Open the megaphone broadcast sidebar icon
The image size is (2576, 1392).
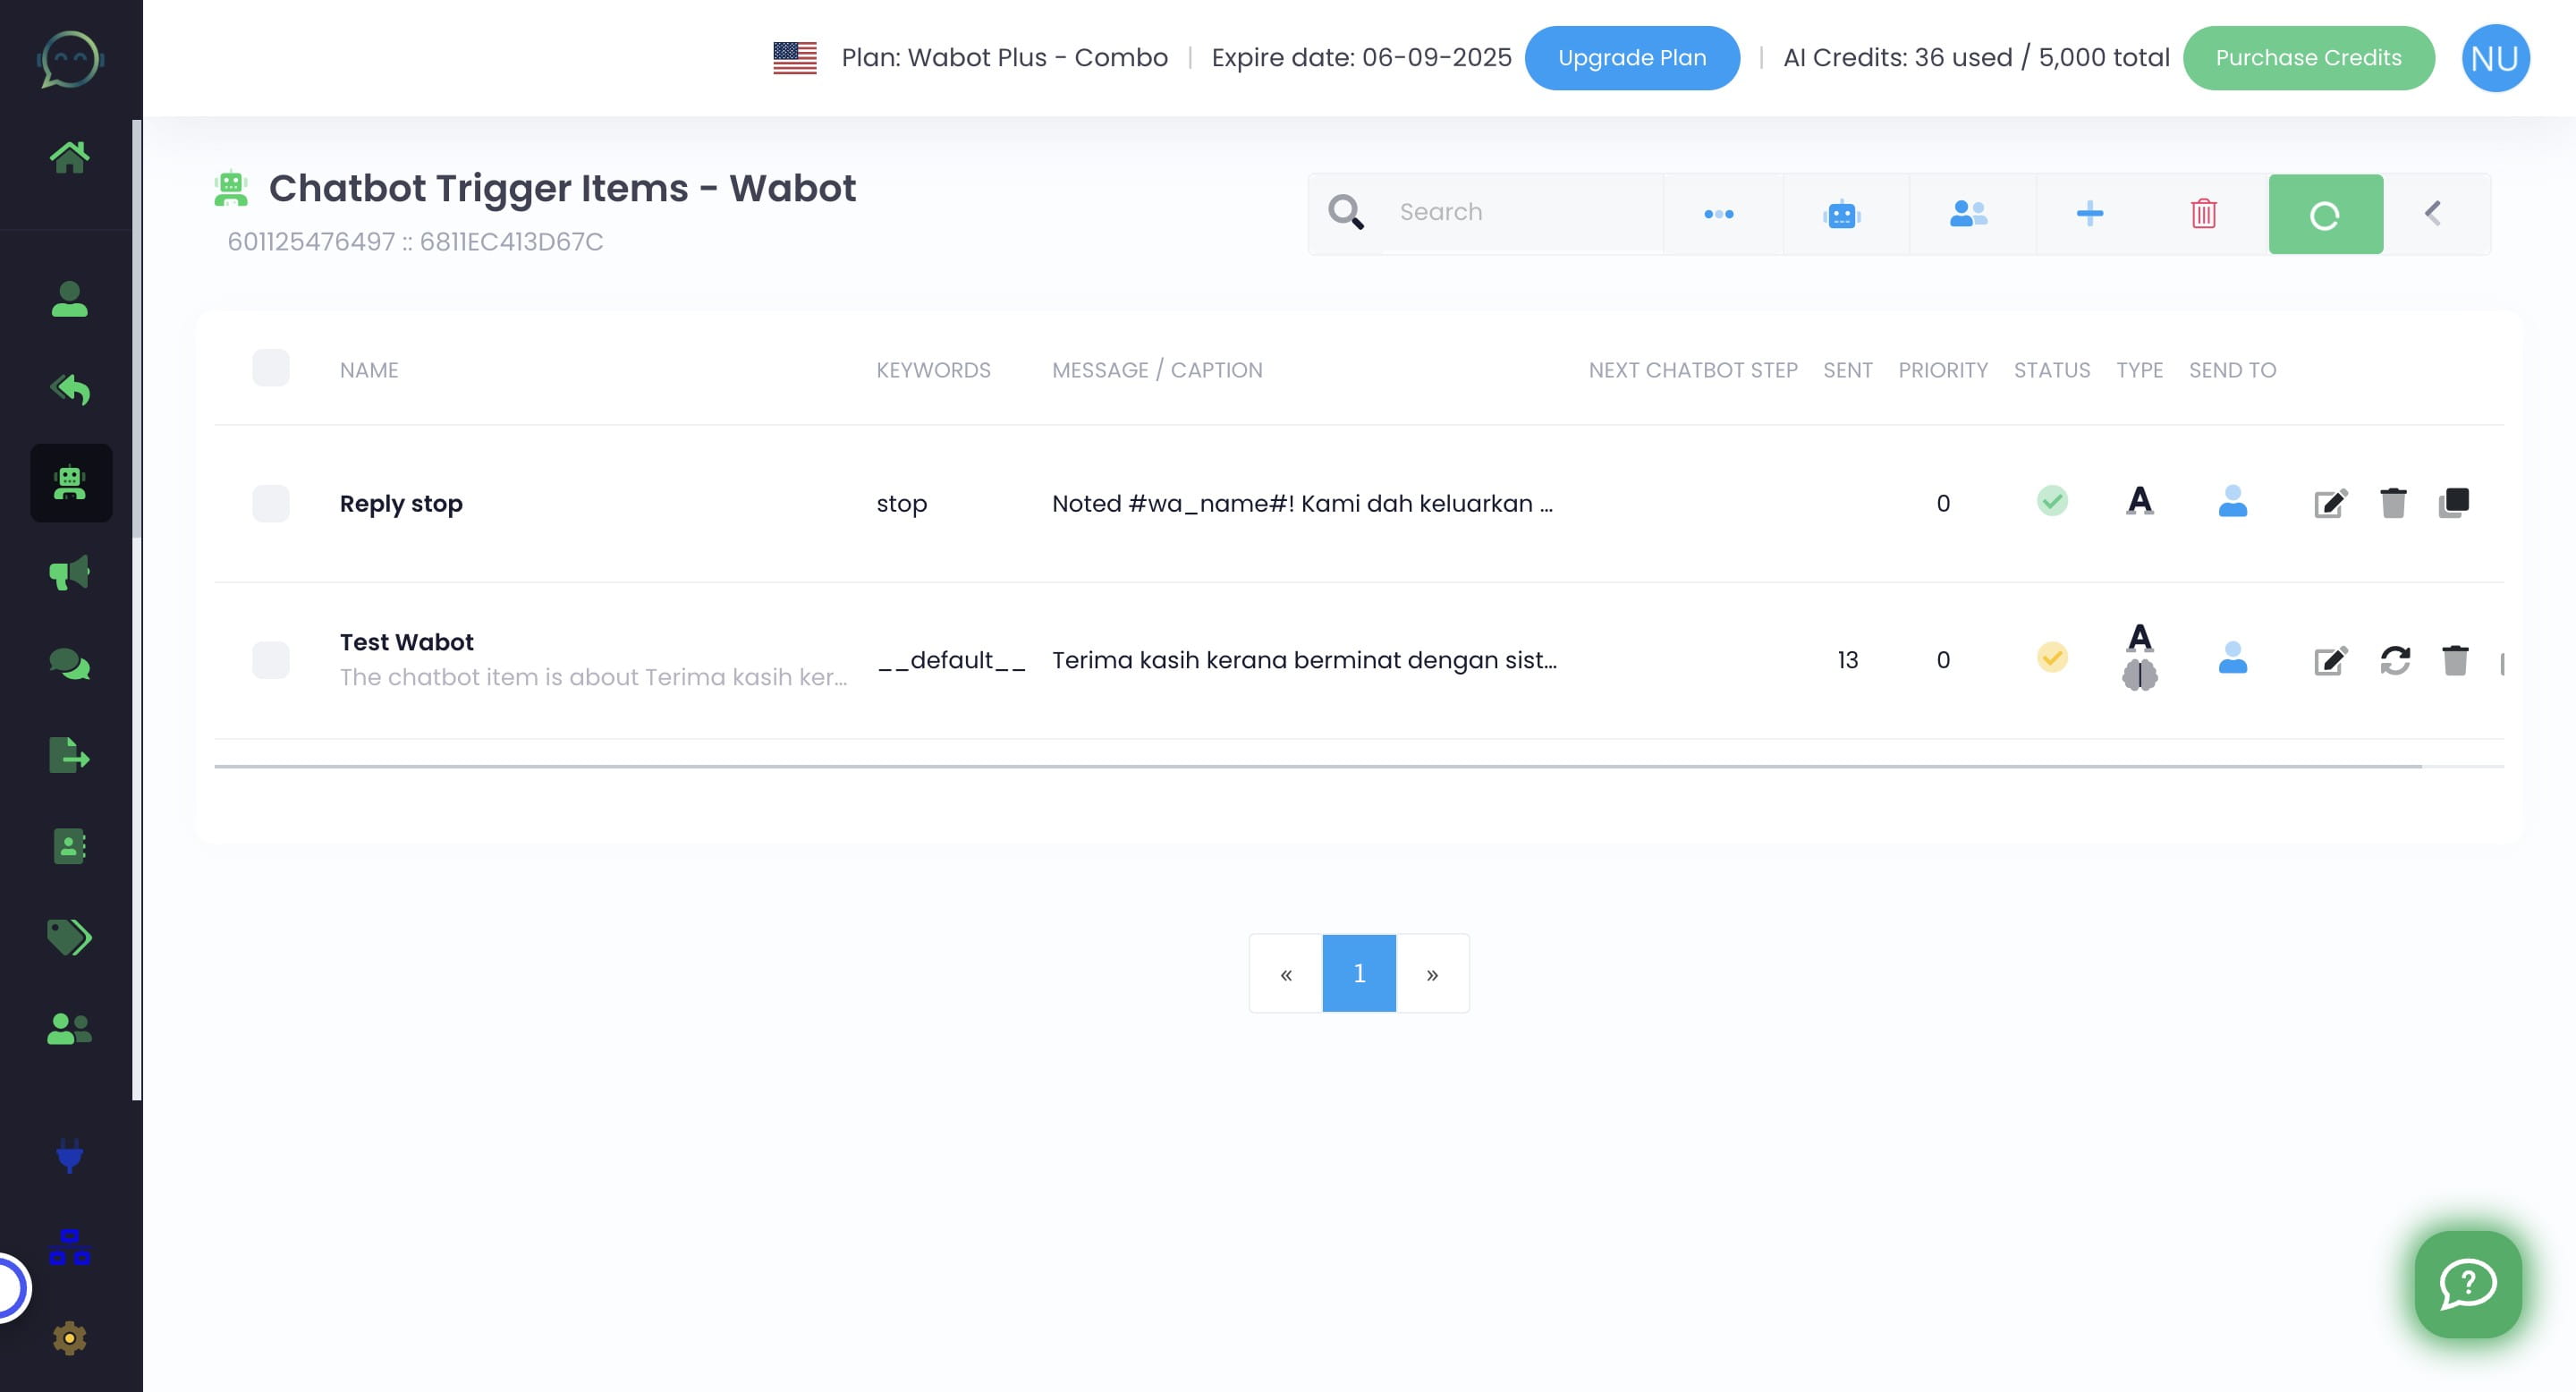tap(69, 573)
